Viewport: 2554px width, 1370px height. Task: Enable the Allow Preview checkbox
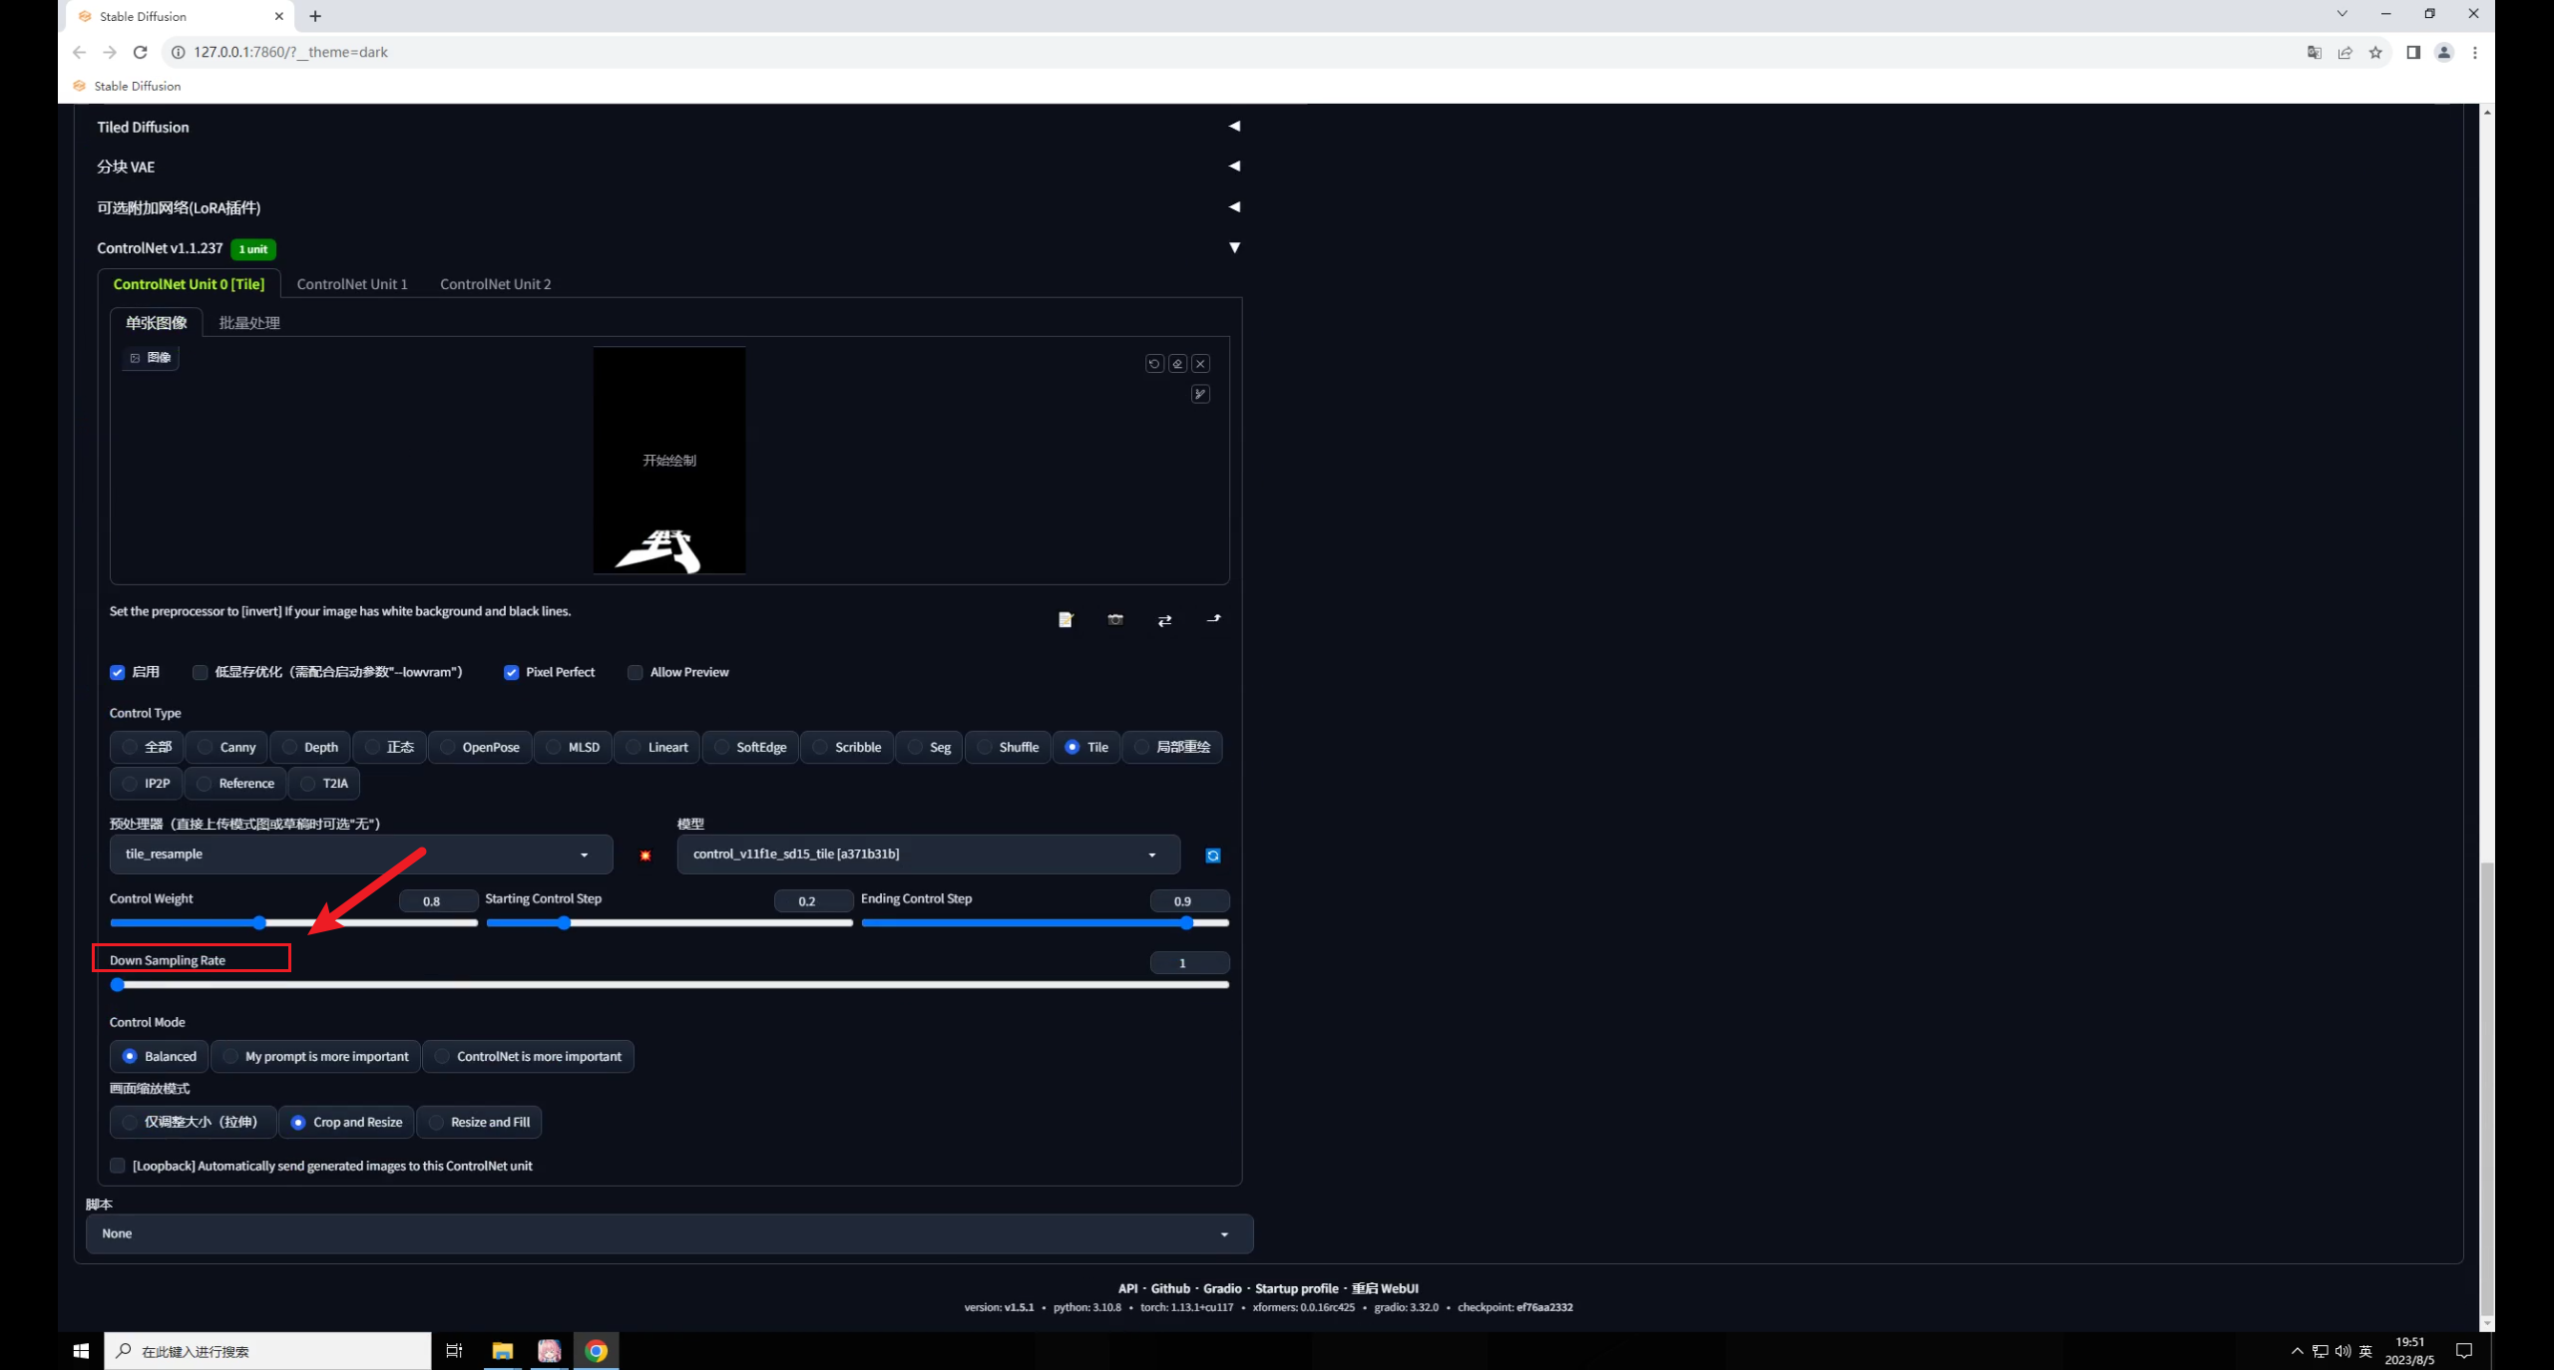(x=636, y=673)
